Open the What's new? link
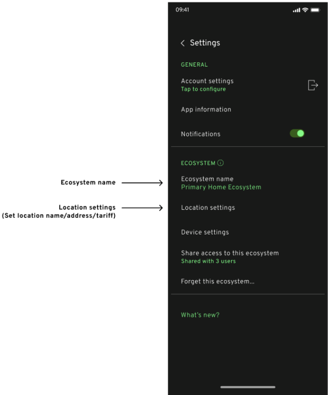The image size is (328, 395). pyautogui.click(x=200, y=315)
